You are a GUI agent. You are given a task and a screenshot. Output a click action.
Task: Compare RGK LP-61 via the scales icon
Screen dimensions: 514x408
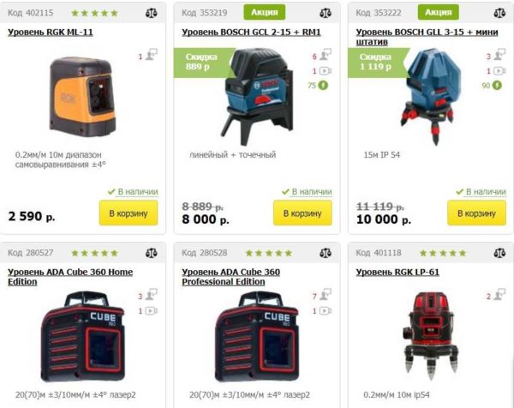coord(499,253)
